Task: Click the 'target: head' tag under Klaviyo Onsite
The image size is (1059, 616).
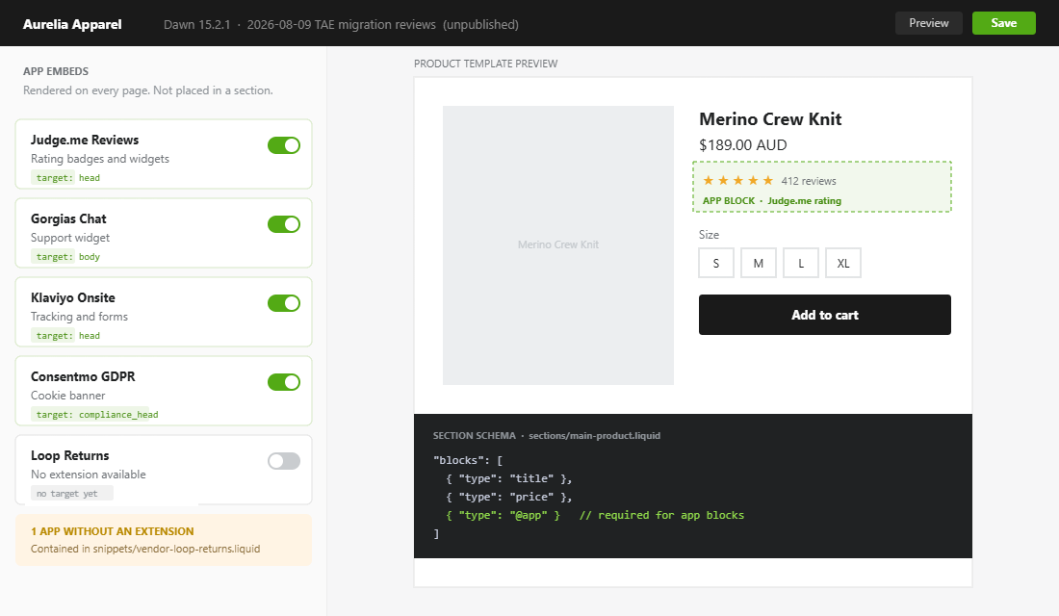Action: coord(67,336)
